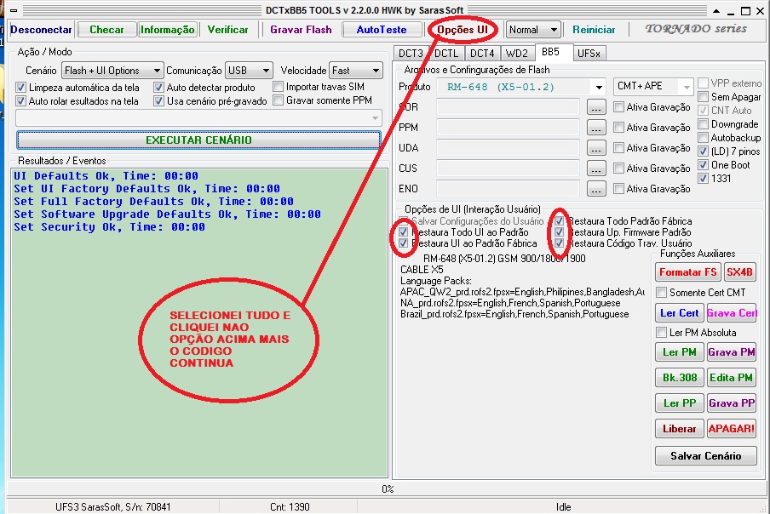Screen dimensions: 770x514
Task: Toggle Limpeza automática da tela checkbox
Action: pos(20,88)
